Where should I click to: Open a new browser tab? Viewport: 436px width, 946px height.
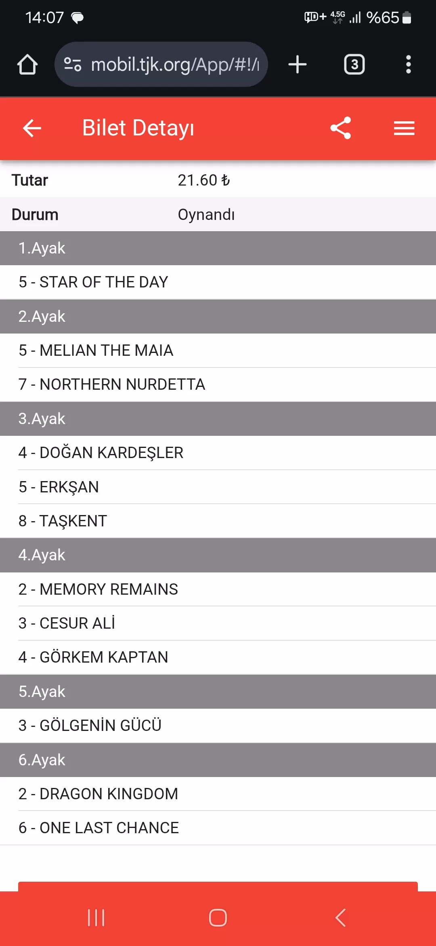coord(298,65)
